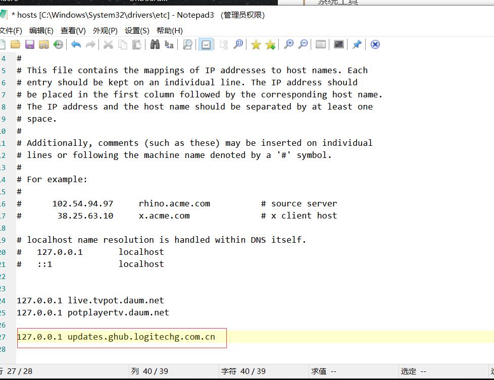Click the line beginning '# lines or following'

174,155
